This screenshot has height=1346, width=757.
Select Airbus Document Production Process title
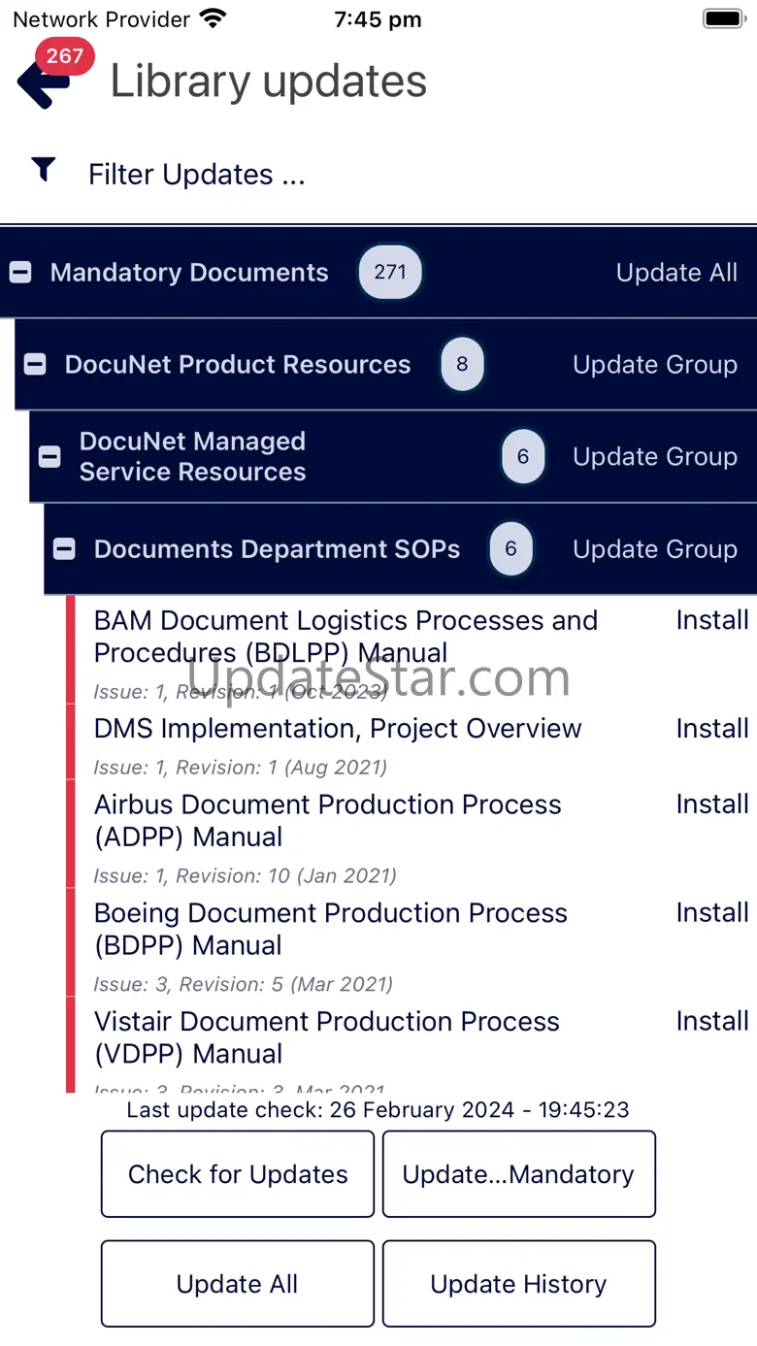tap(328, 821)
